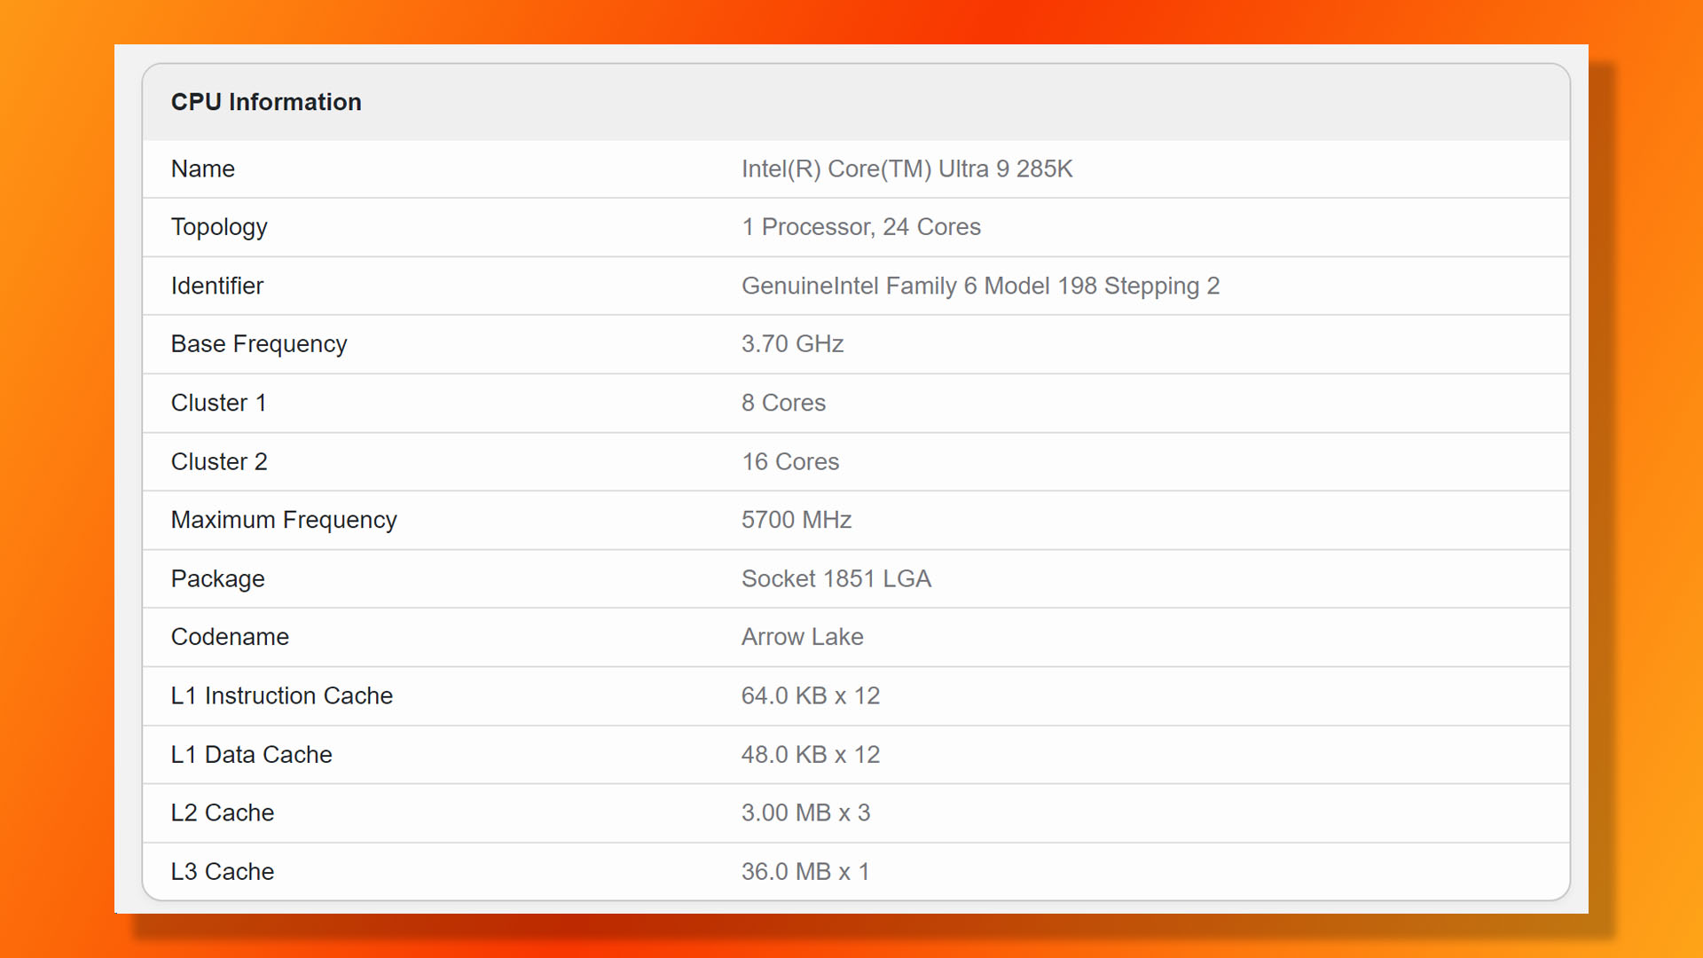Select the Codename label
The image size is (1703, 958).
[x=231, y=637]
